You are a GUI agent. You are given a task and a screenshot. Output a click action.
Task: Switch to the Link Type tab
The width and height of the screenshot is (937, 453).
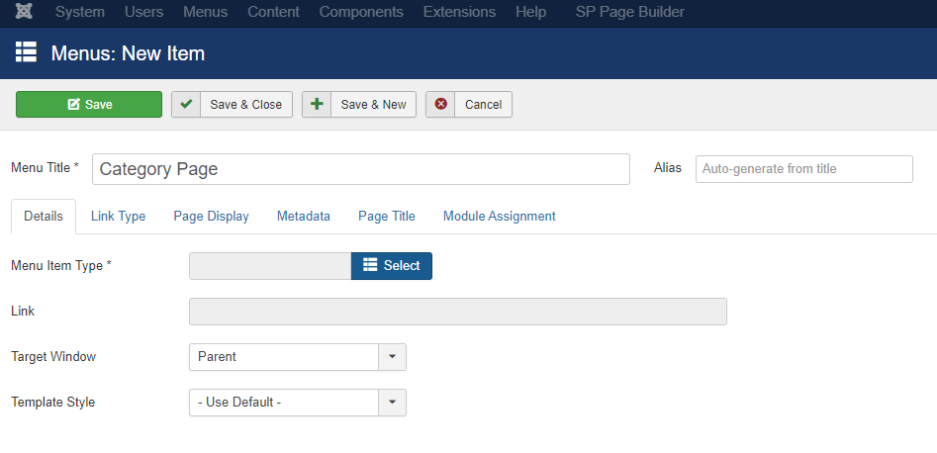(x=119, y=217)
